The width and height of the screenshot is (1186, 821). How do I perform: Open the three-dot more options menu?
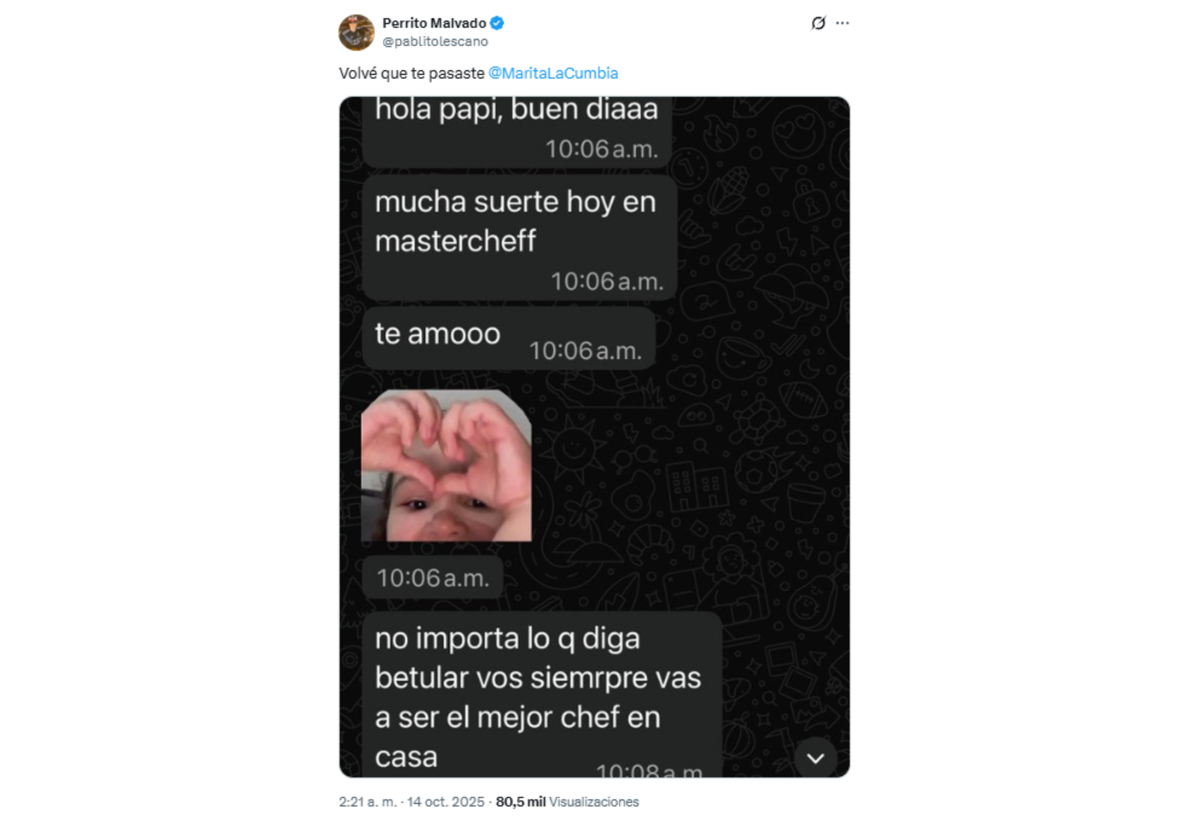(x=842, y=23)
